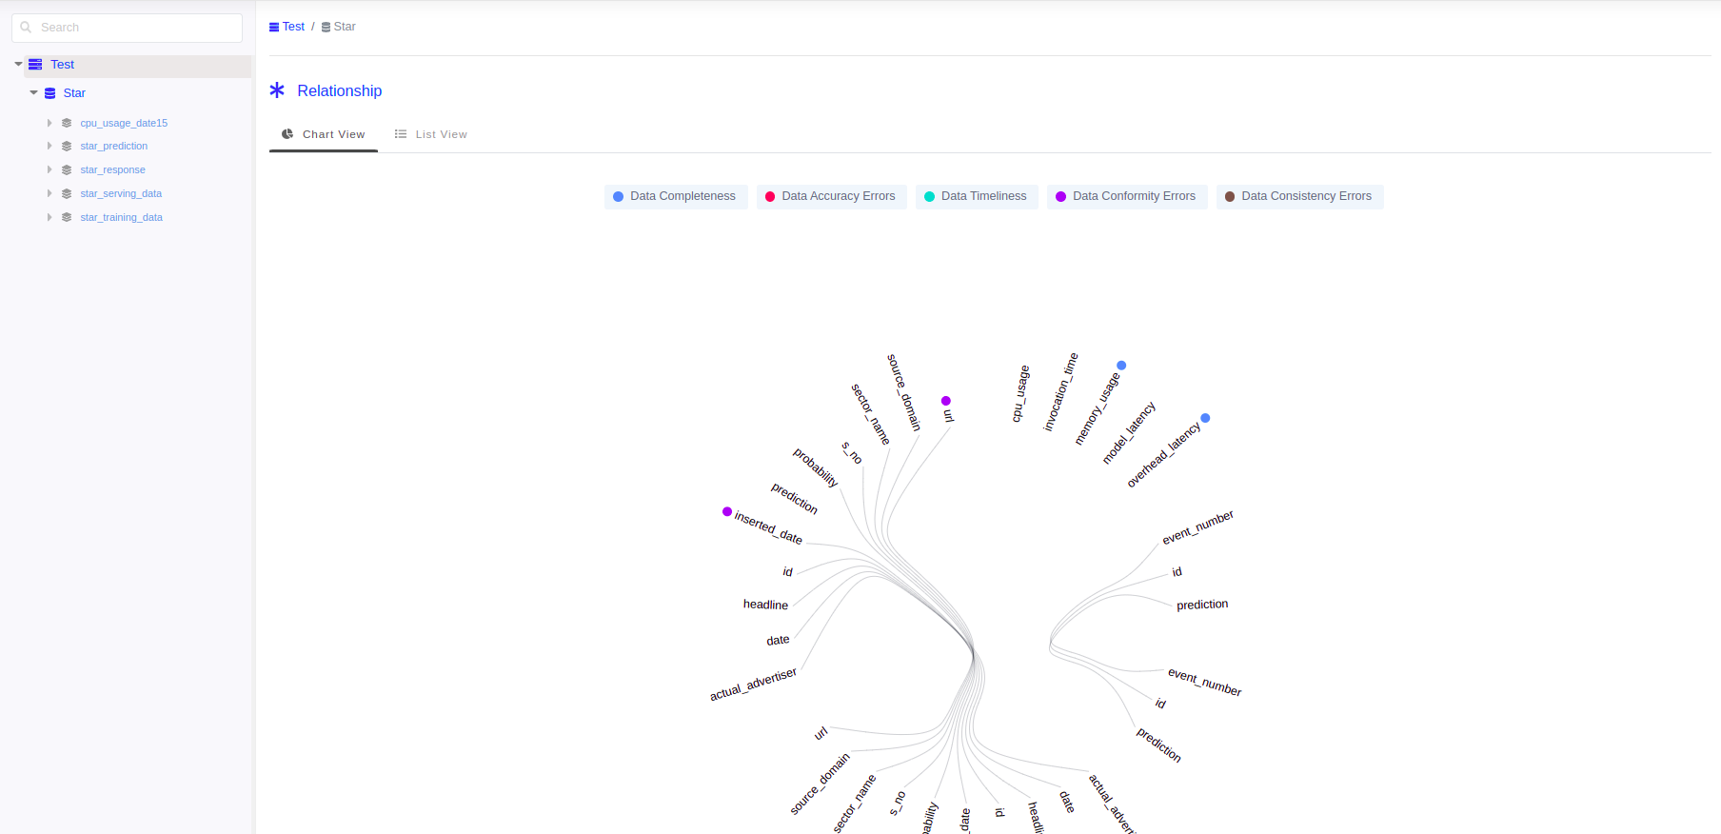The height and width of the screenshot is (834, 1721).
Task: Switch to the List View tab
Action: (431, 134)
